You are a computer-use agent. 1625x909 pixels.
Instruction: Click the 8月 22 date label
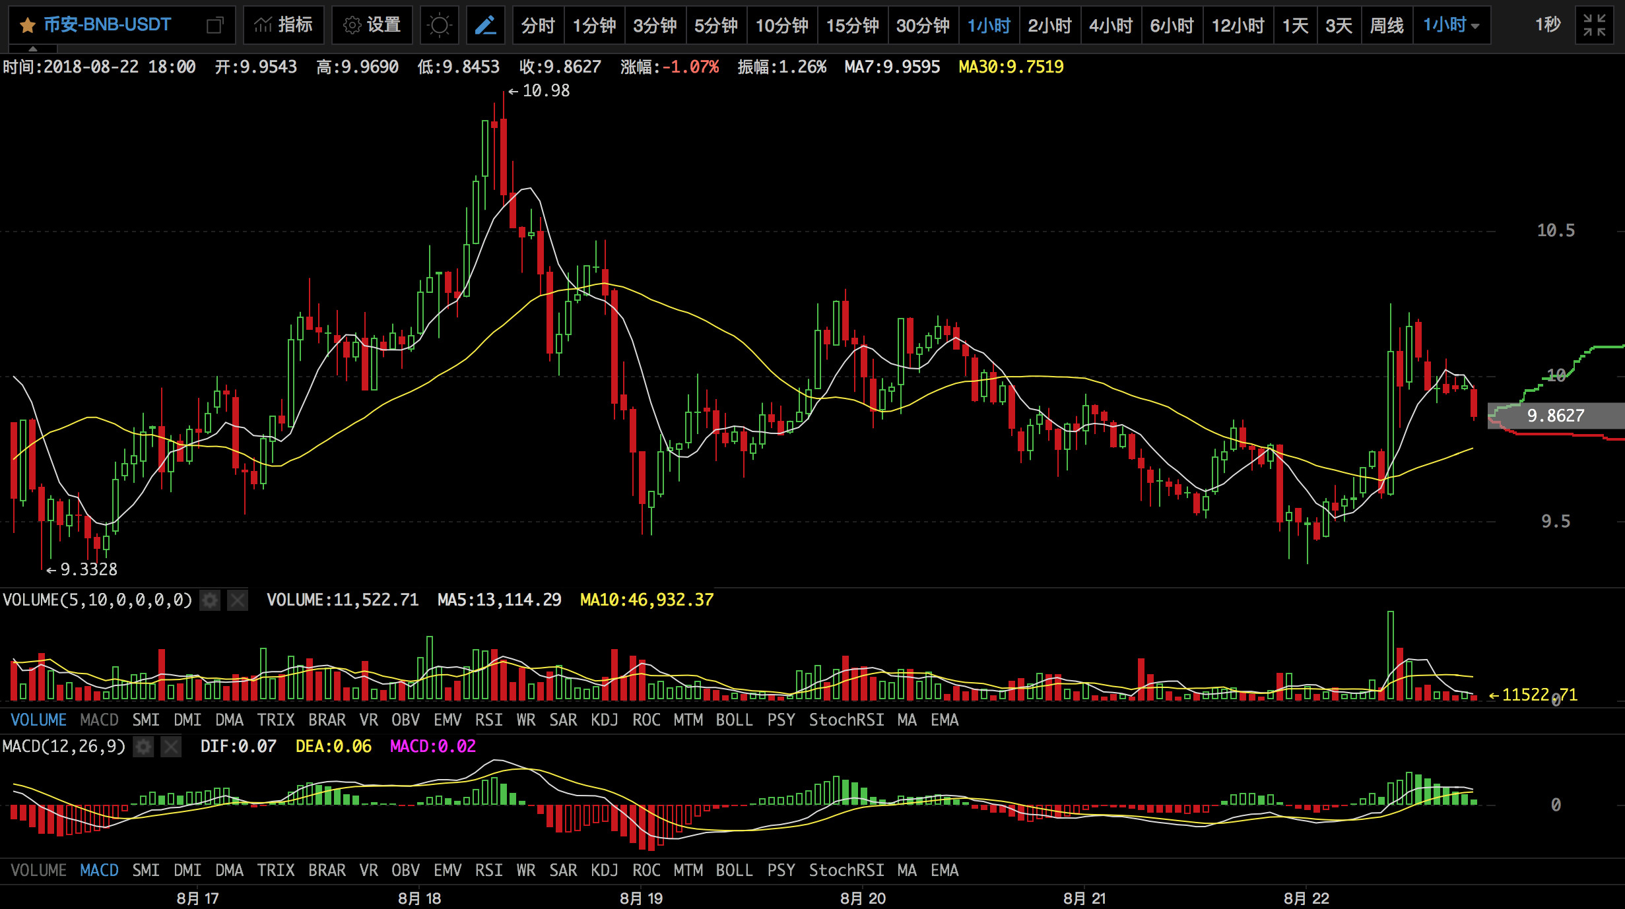[1306, 898]
